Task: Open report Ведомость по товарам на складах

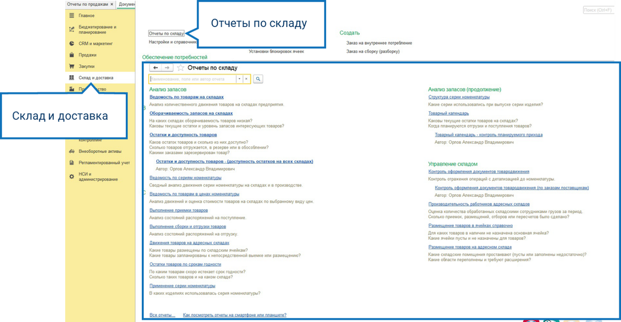Action: 186,97
